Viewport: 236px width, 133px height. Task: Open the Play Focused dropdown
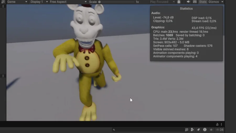162,2
